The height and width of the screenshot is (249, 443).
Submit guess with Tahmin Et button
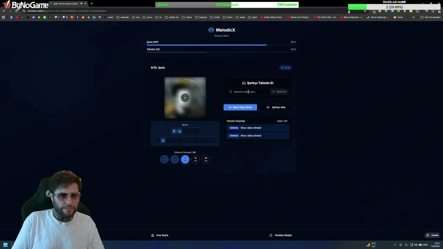[279, 92]
